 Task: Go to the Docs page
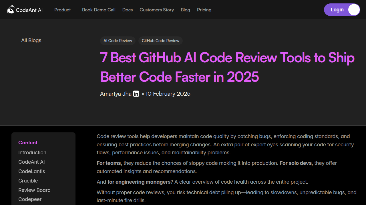coord(128,10)
